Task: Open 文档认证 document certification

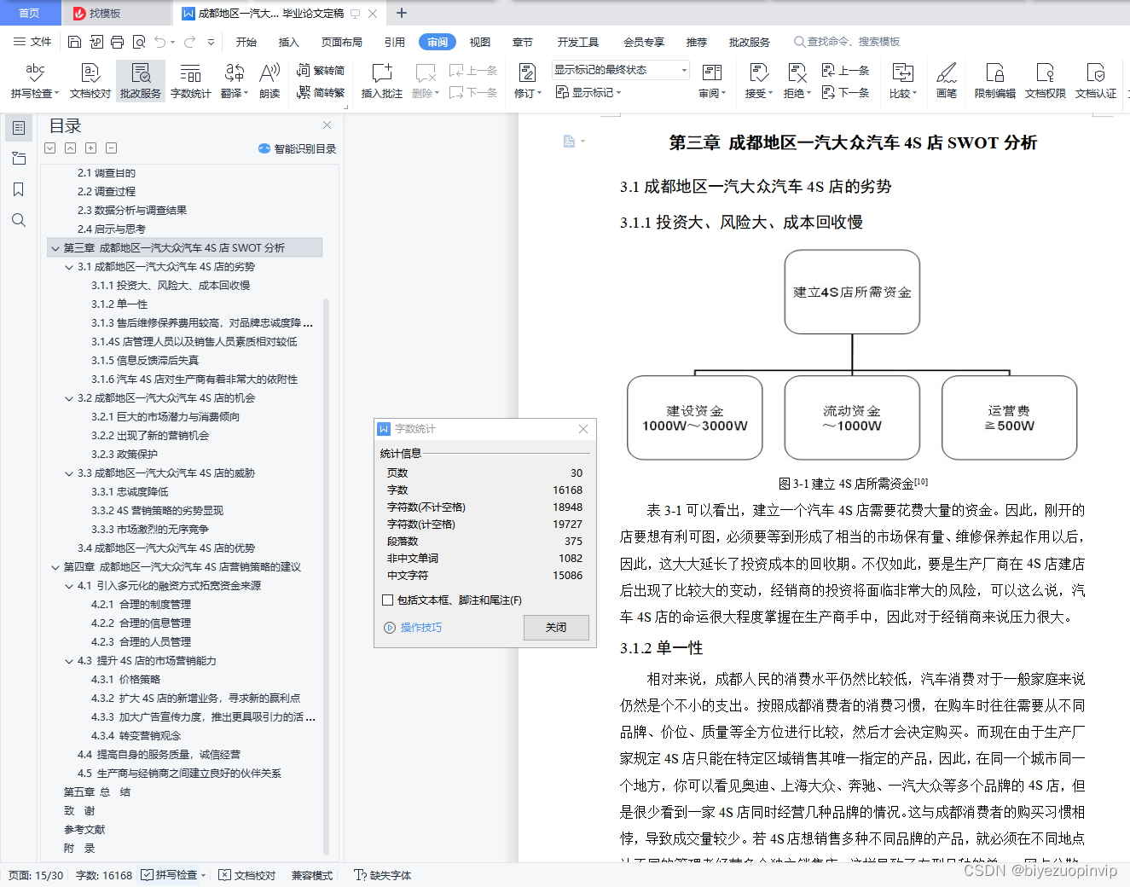Action: tap(1095, 81)
